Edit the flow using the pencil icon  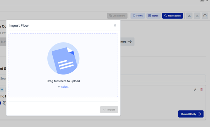(195, 89)
